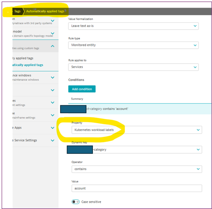The width and height of the screenshot is (212, 209).
Task: Toggle the Case sensitive switch
Action: (x=75, y=202)
